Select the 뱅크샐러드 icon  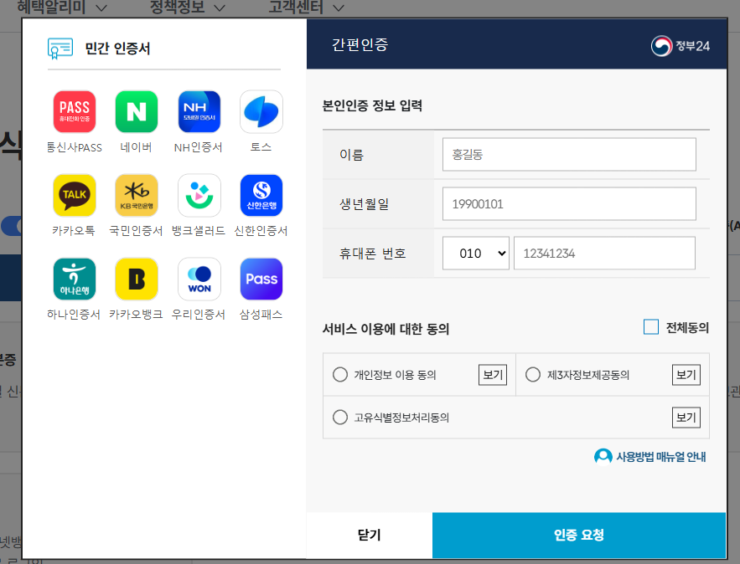point(199,195)
